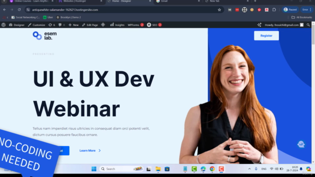Open the ENG language switcher
This screenshot has height=177, width=315.
coord(264,169)
